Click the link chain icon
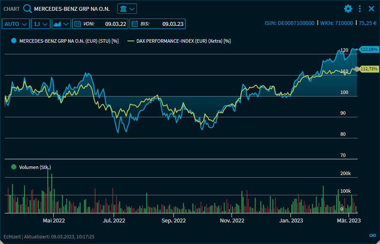The width and height of the screenshot is (380, 244). tap(372, 235)
